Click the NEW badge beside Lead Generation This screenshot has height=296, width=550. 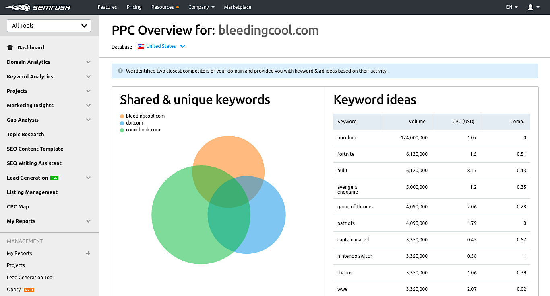click(54, 178)
